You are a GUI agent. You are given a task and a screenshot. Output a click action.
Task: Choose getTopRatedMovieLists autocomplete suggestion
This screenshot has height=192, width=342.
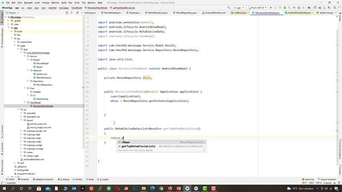161,146
